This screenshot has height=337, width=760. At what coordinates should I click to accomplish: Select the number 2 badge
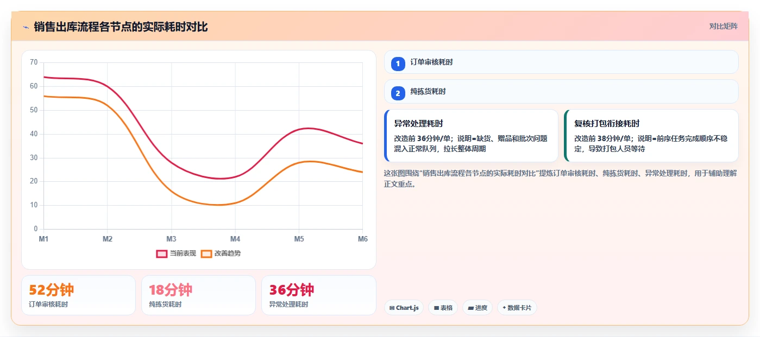[398, 93]
